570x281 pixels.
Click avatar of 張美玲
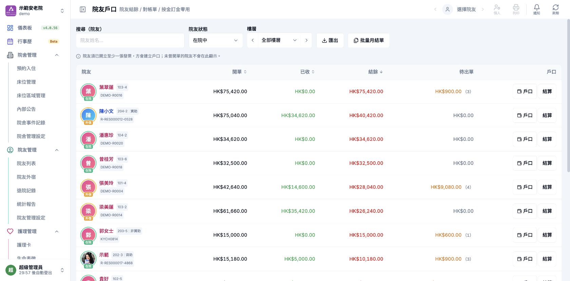(88, 187)
